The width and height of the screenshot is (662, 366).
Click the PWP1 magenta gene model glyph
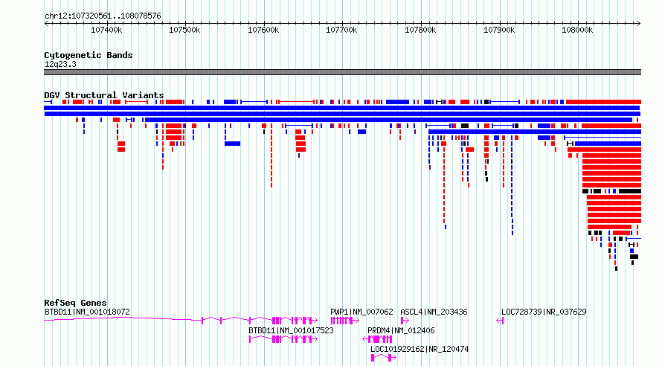[x=344, y=321]
